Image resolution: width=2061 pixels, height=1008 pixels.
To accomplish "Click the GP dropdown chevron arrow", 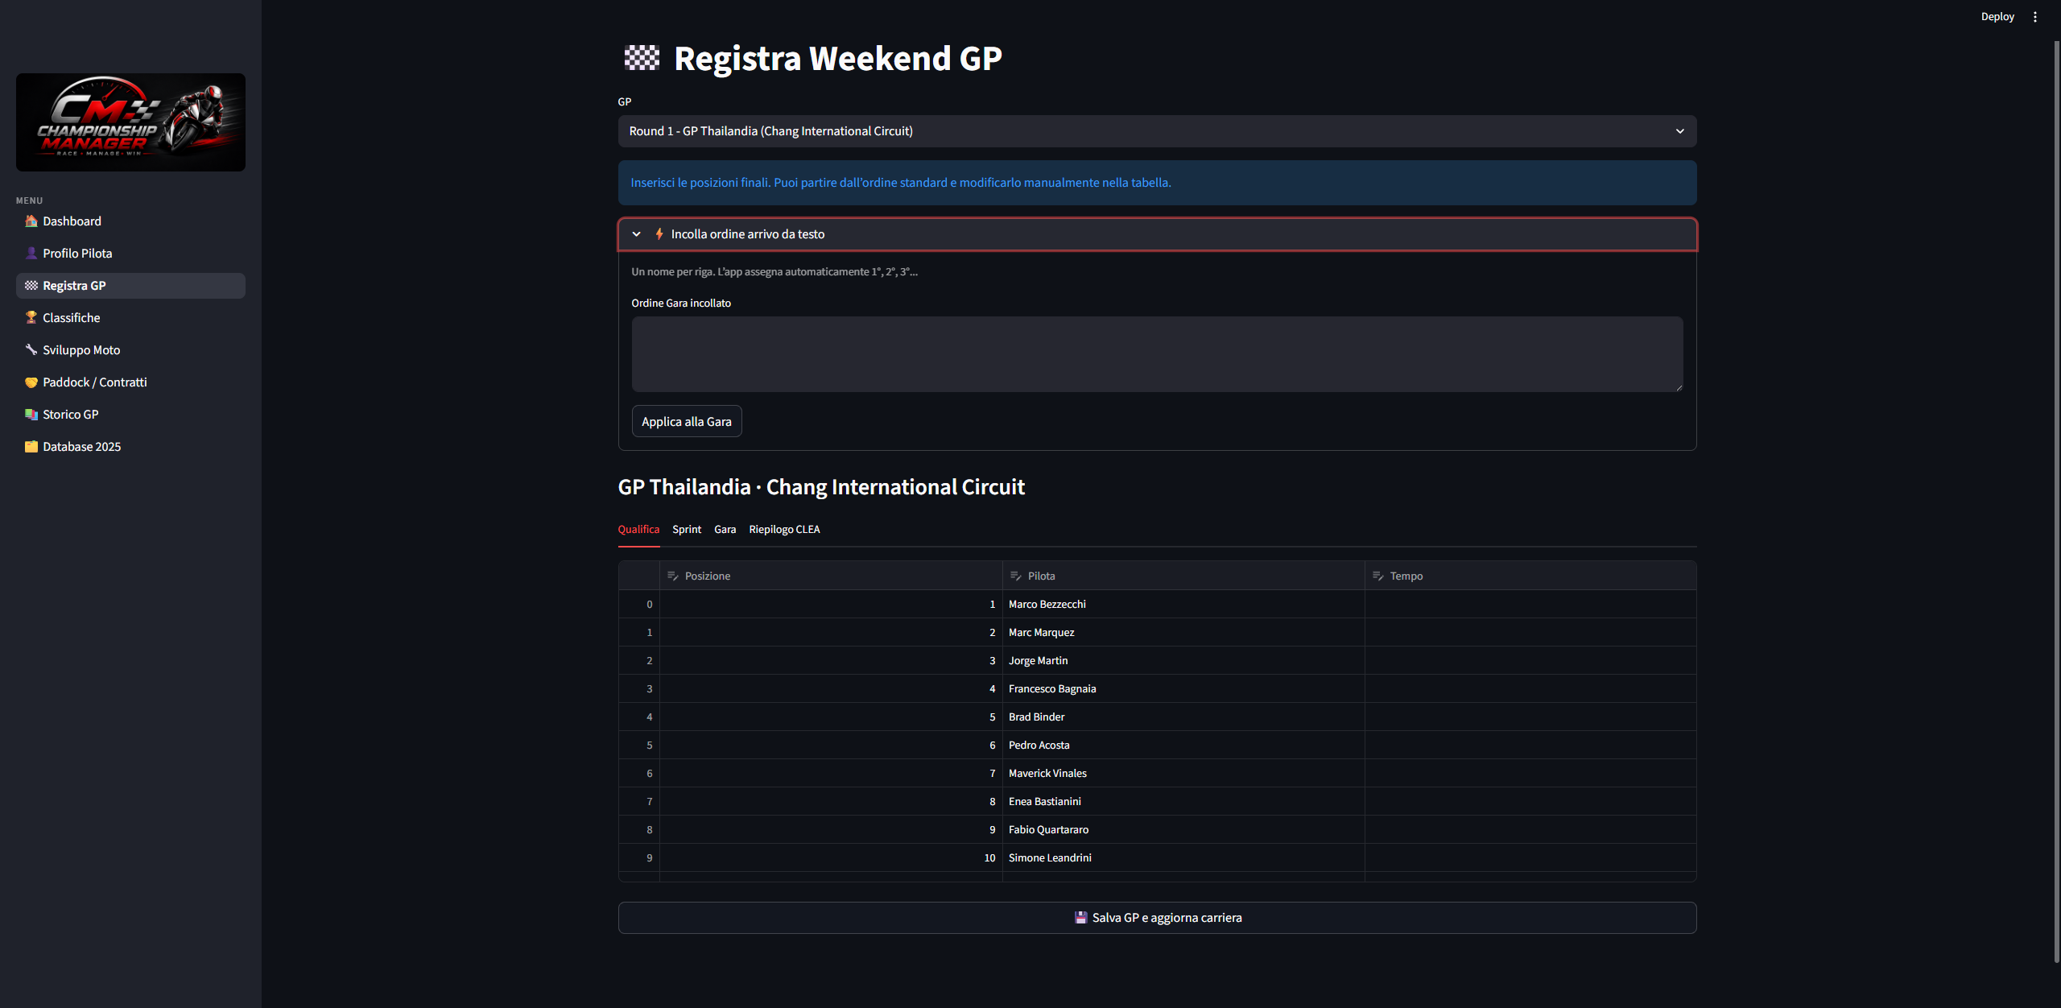I will coord(1680,131).
